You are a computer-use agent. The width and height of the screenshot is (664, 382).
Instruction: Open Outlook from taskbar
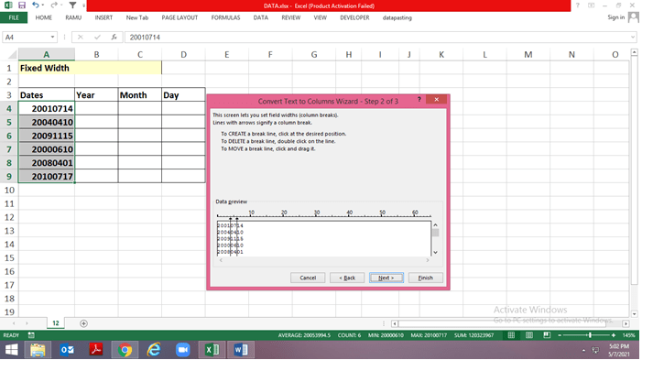(67, 350)
